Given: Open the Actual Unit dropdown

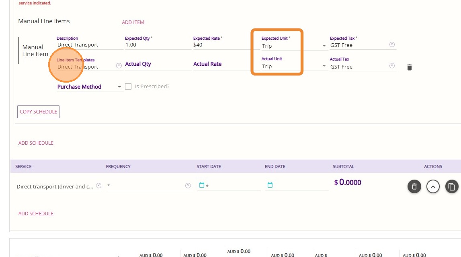Looking at the screenshot, I should 324,67.
